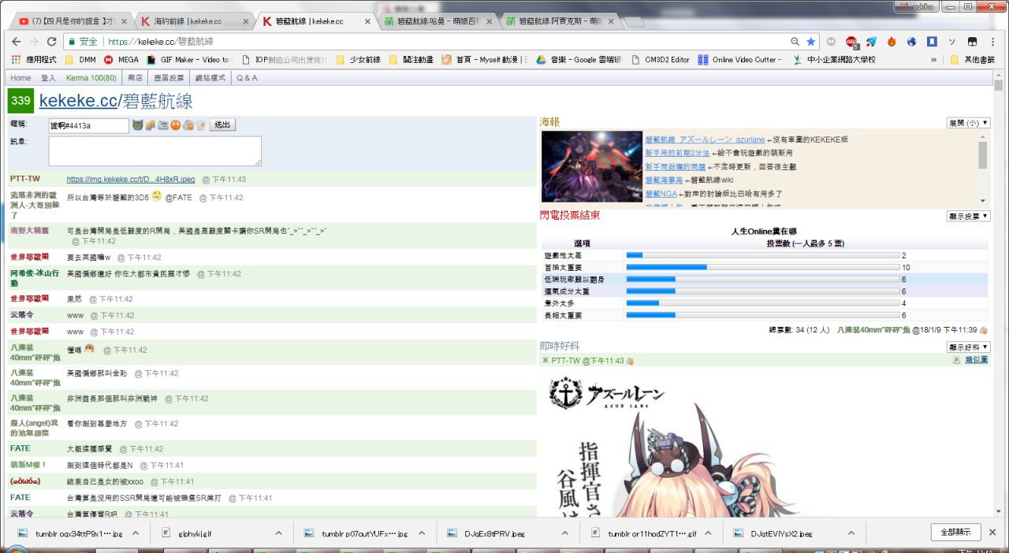Switch to the 海釣前線 kekeke.cc tab
1009x553 pixels.
[x=192, y=21]
